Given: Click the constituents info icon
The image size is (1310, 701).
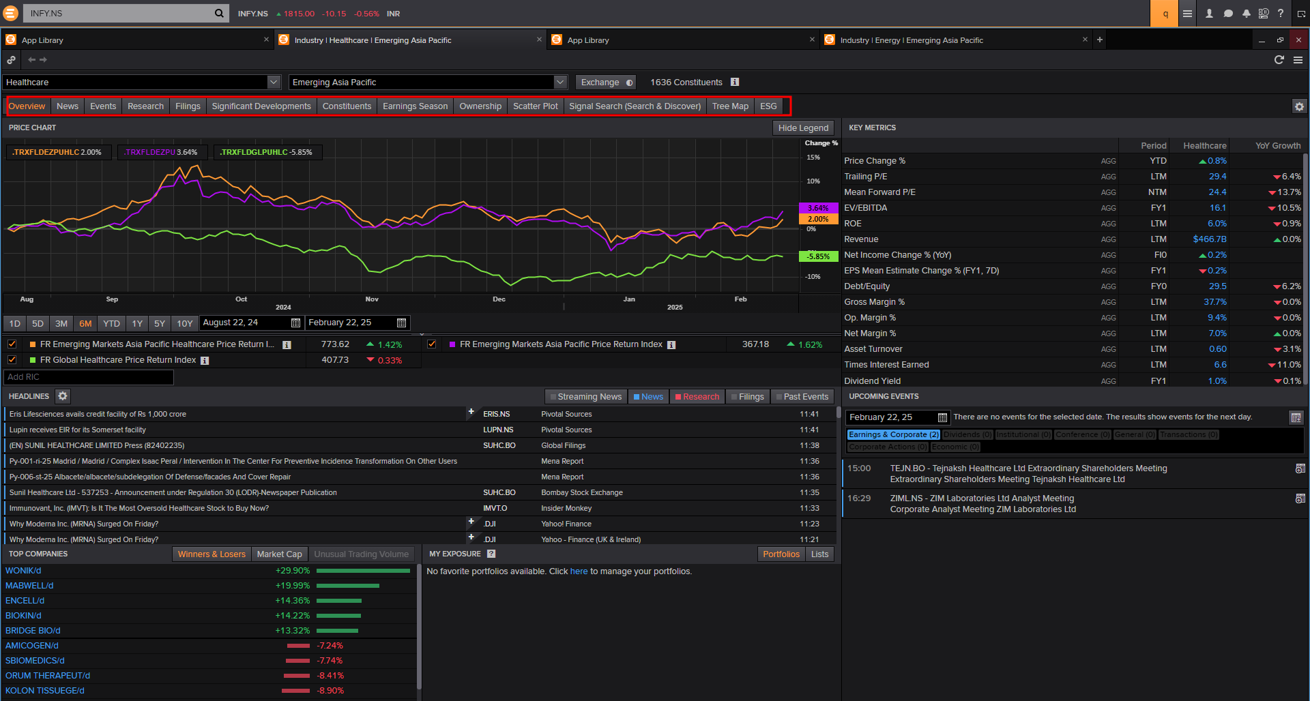Looking at the screenshot, I should pos(735,83).
